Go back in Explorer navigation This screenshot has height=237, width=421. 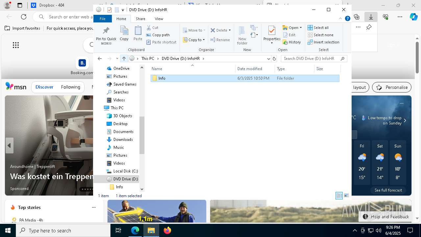point(100,59)
